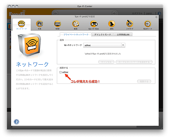Image resolution: width=170 pixels, height=139 pixels.
Task: Click the カードにネットワークを追加する button
Action: [x=134, y=62]
